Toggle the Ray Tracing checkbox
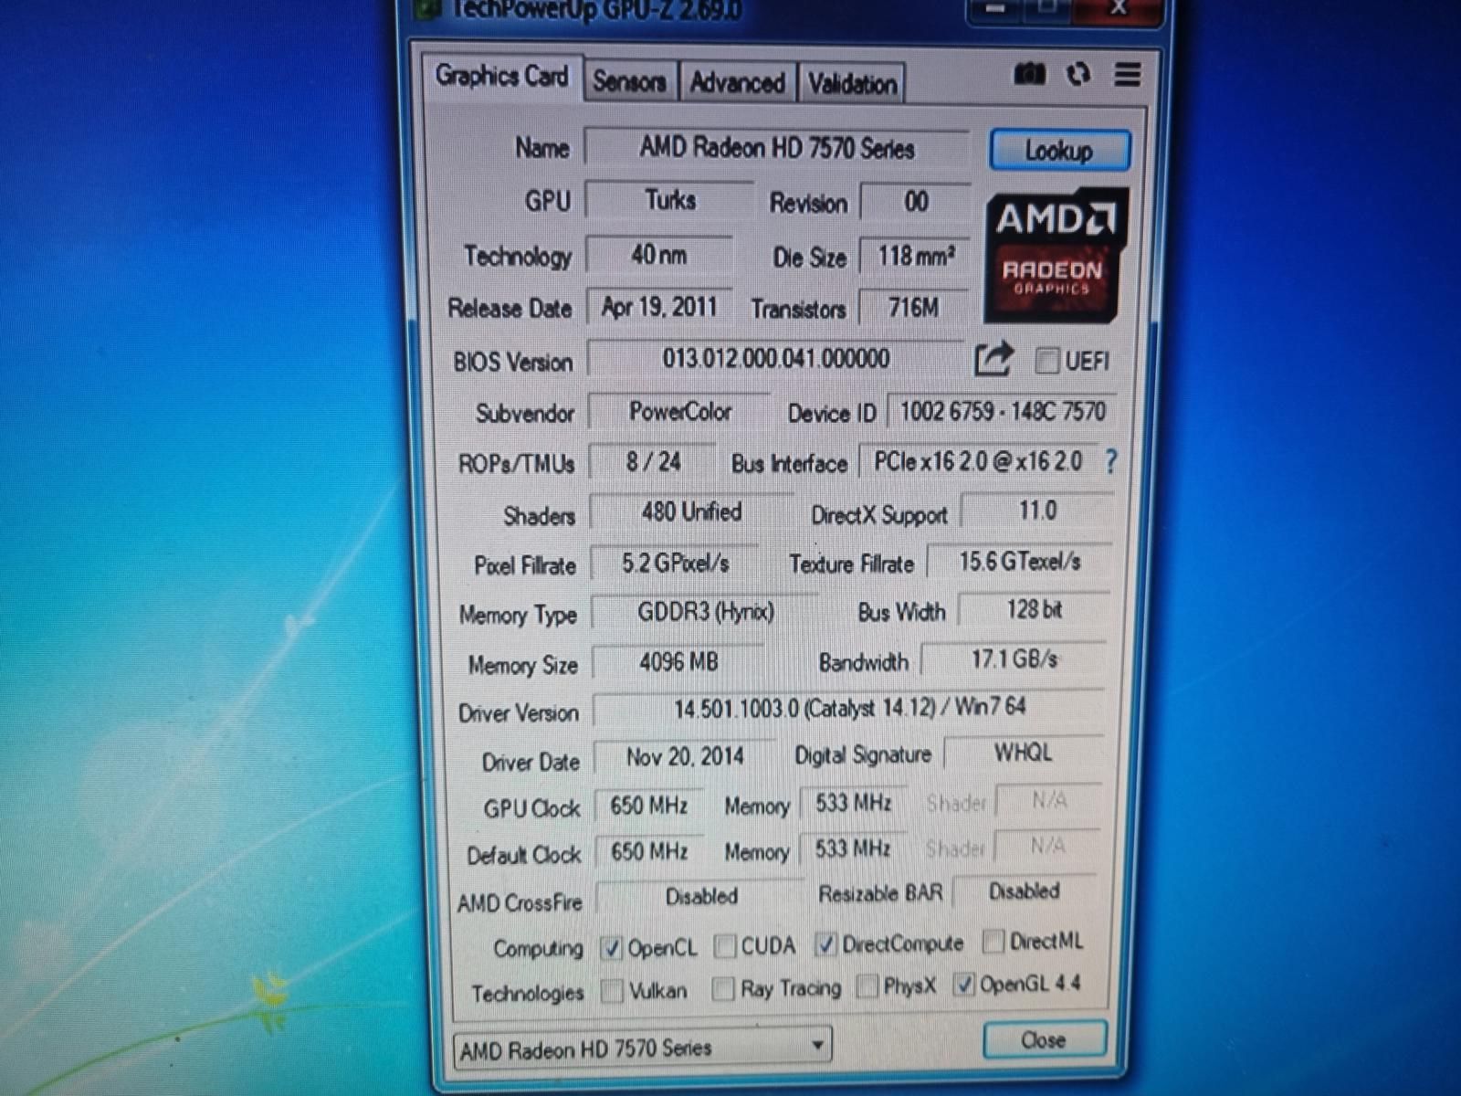This screenshot has height=1096, width=1461. [x=723, y=989]
